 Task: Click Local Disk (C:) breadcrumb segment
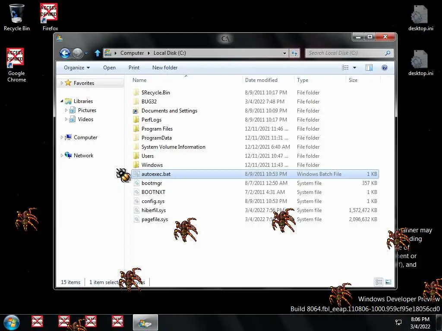(x=170, y=53)
